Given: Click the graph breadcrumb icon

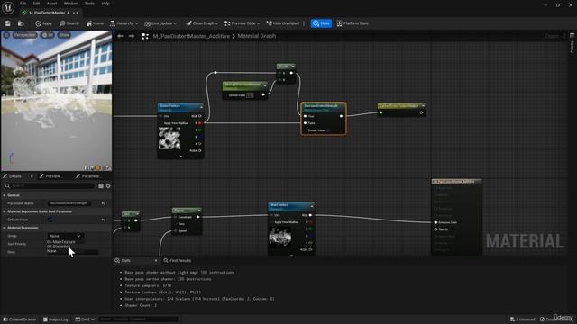Looking at the screenshot, I should pyautogui.click(x=145, y=36).
